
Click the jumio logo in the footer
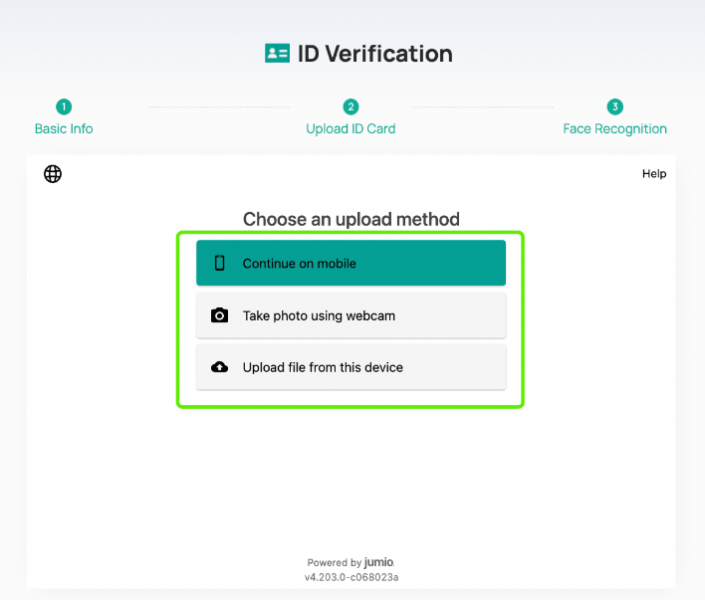379,562
